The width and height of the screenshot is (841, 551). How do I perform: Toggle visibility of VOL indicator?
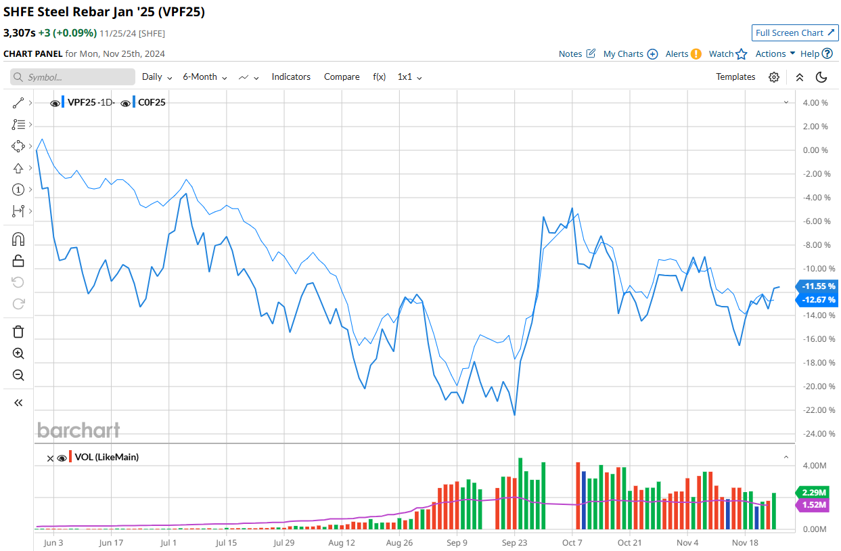pos(62,458)
